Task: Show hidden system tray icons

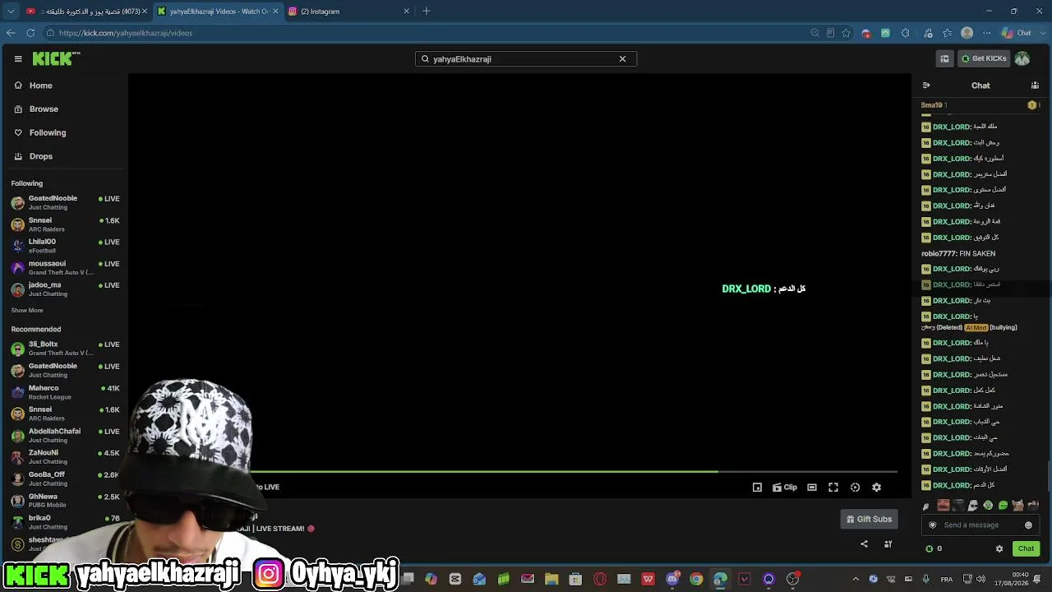Action: (x=856, y=579)
